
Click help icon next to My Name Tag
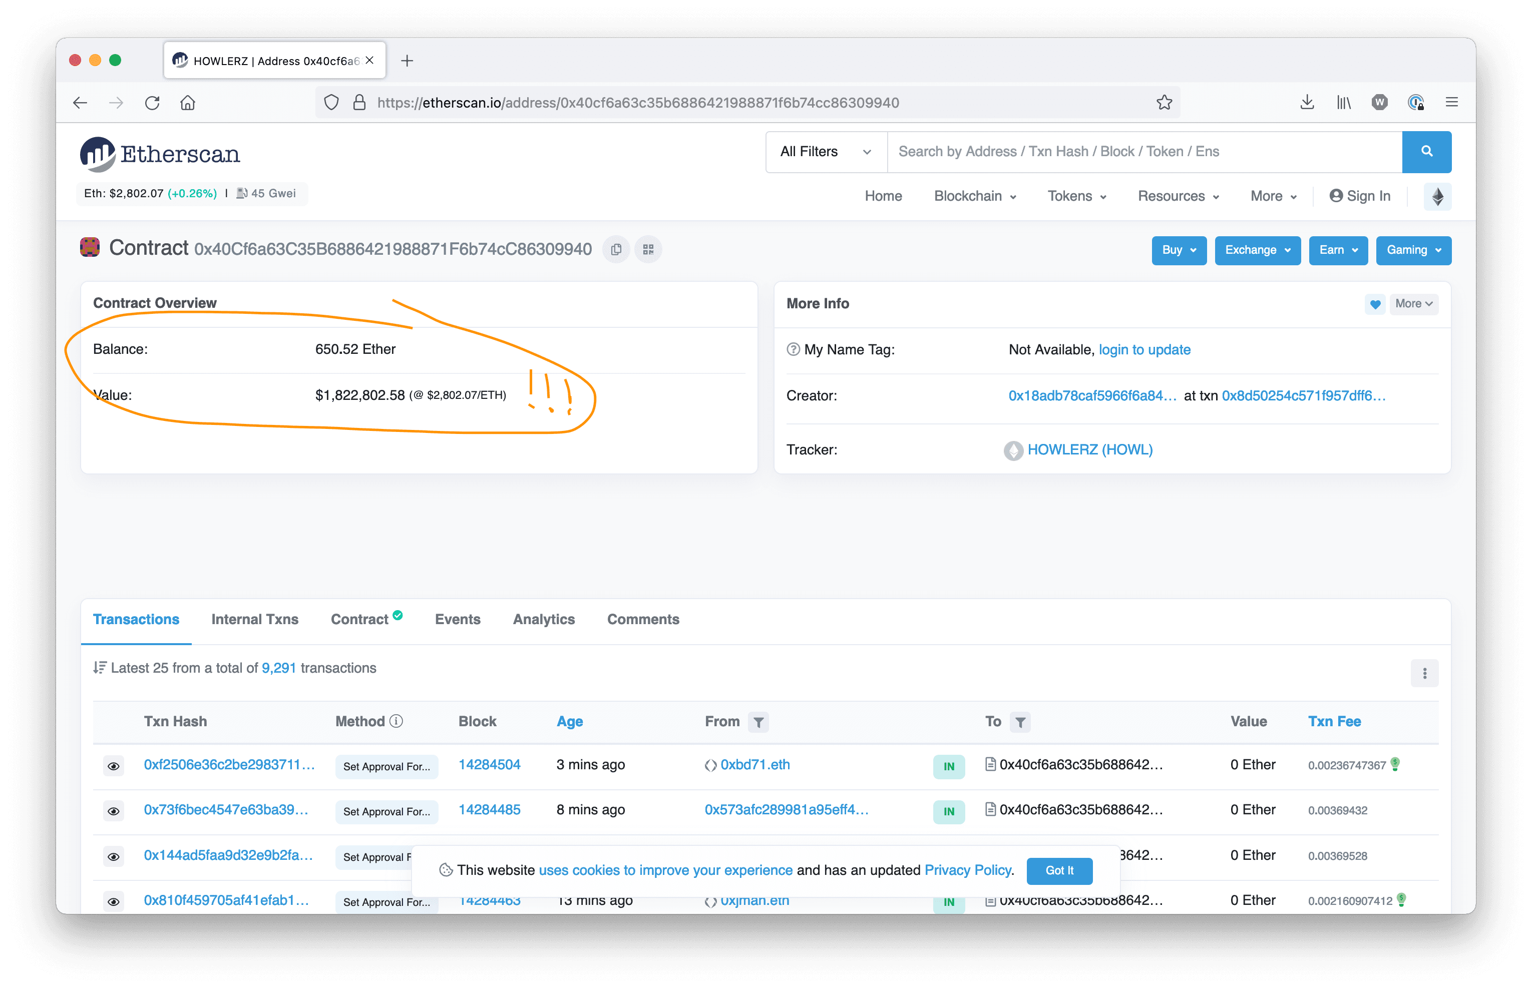(x=793, y=350)
